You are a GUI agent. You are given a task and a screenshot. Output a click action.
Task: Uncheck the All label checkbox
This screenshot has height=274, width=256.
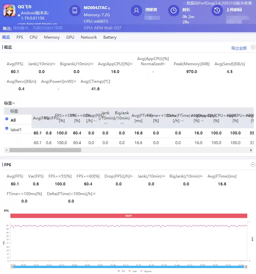pos(7,119)
